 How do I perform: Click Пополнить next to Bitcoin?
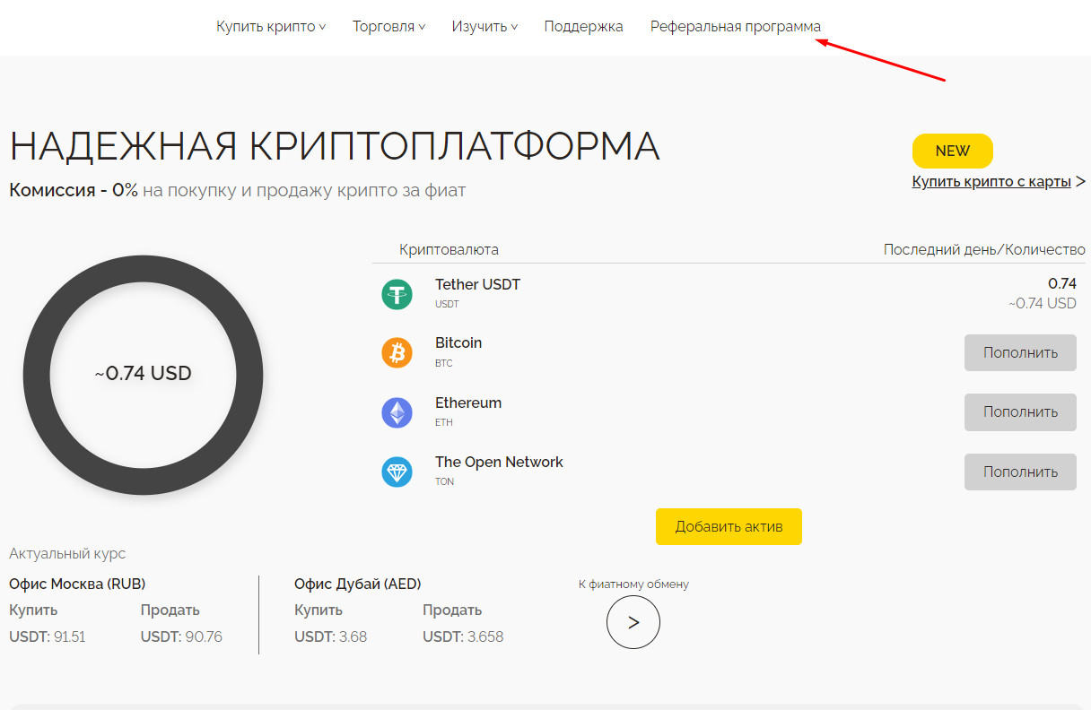point(1020,352)
